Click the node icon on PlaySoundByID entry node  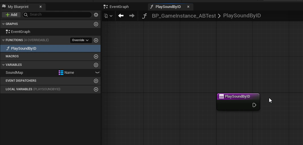coord(221,96)
